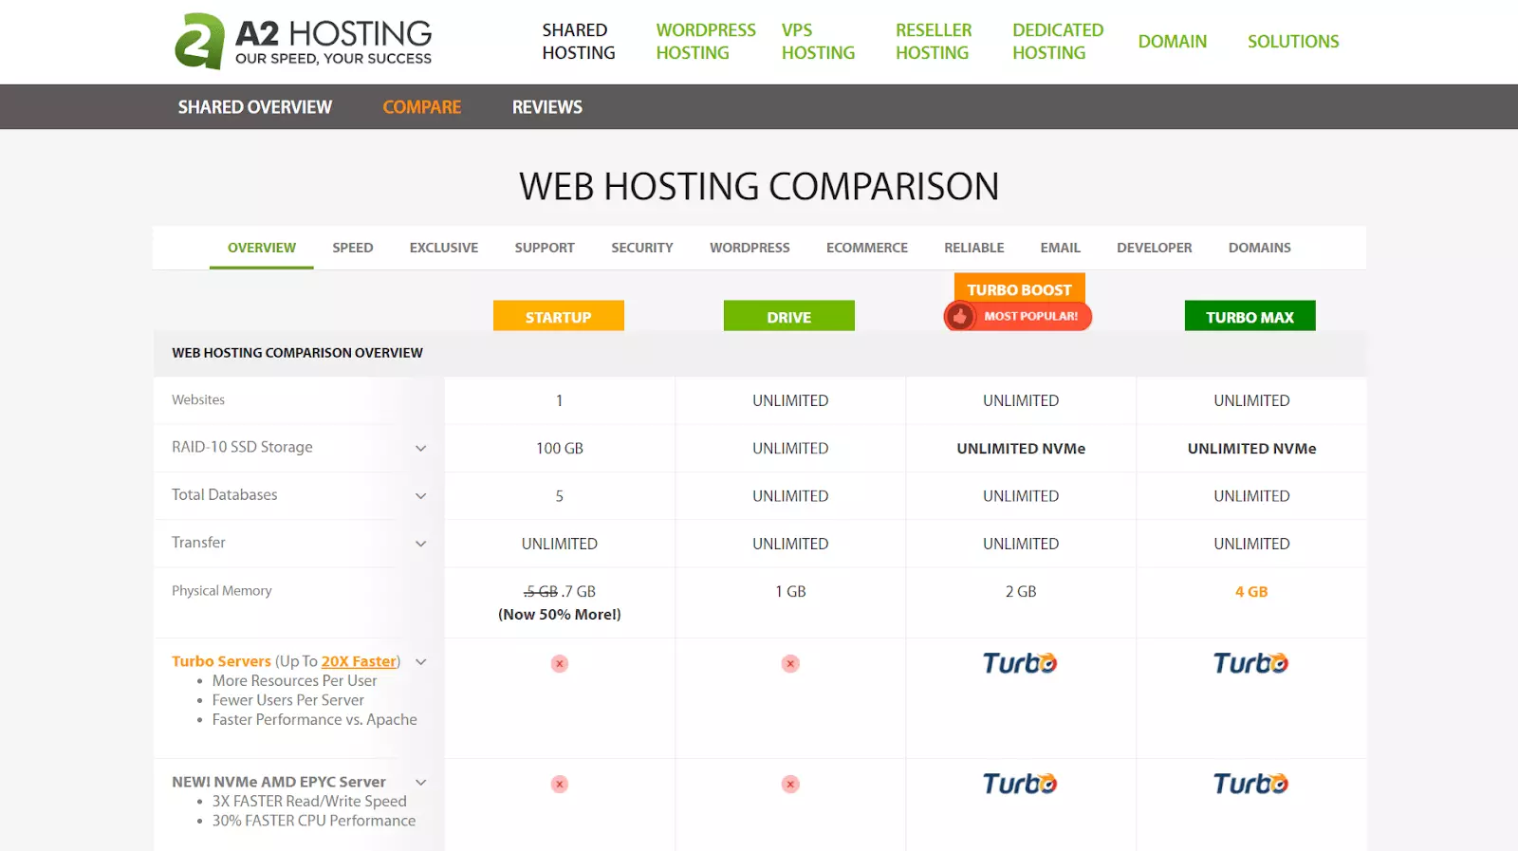The width and height of the screenshot is (1518, 851).
Task: Switch to the WordPress comparison tab
Action: coord(750,248)
